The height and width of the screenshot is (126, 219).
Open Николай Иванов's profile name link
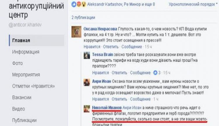[x=107, y=108]
